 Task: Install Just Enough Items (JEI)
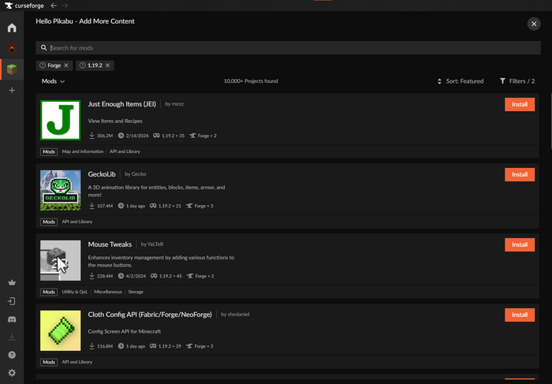(519, 104)
